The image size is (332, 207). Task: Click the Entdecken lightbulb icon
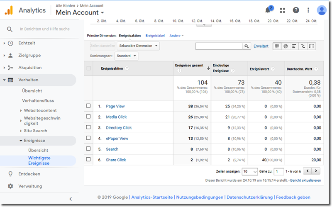tap(10, 174)
